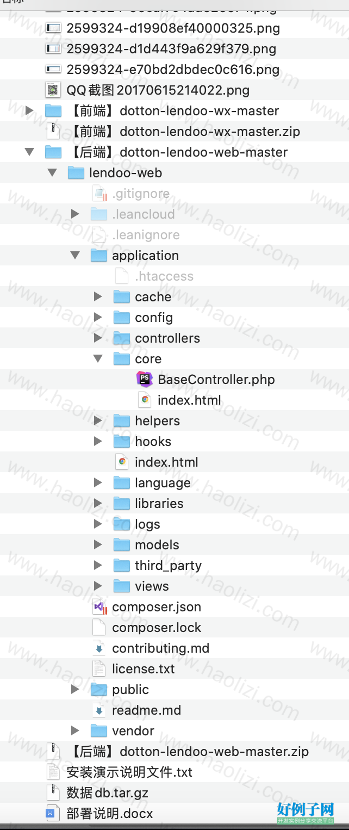The height and width of the screenshot is (830, 349).
Task: Click the folder icon of vendor
Action: point(98,730)
